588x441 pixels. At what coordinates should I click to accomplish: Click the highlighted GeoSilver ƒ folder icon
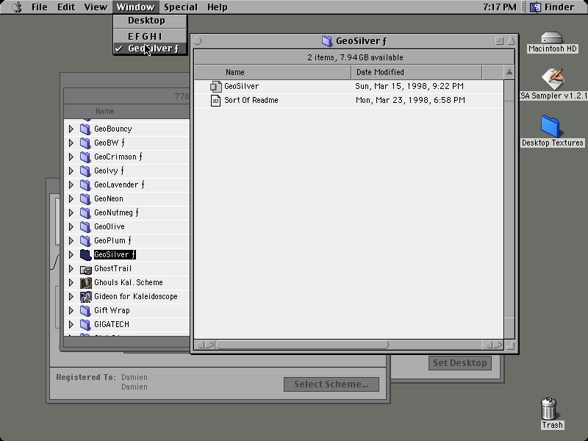85,254
